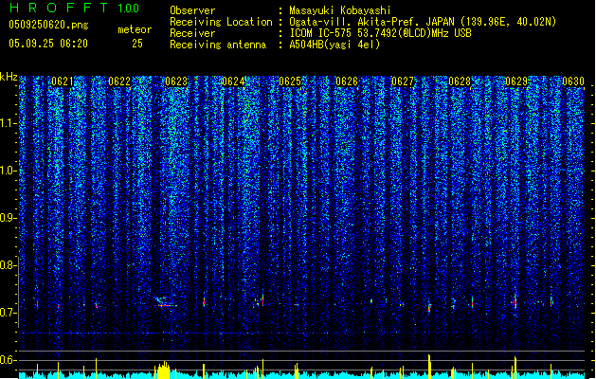The image size is (596, 379).
Task: Click the tallest yellow signal spike below 0627
Action: coord(429,367)
